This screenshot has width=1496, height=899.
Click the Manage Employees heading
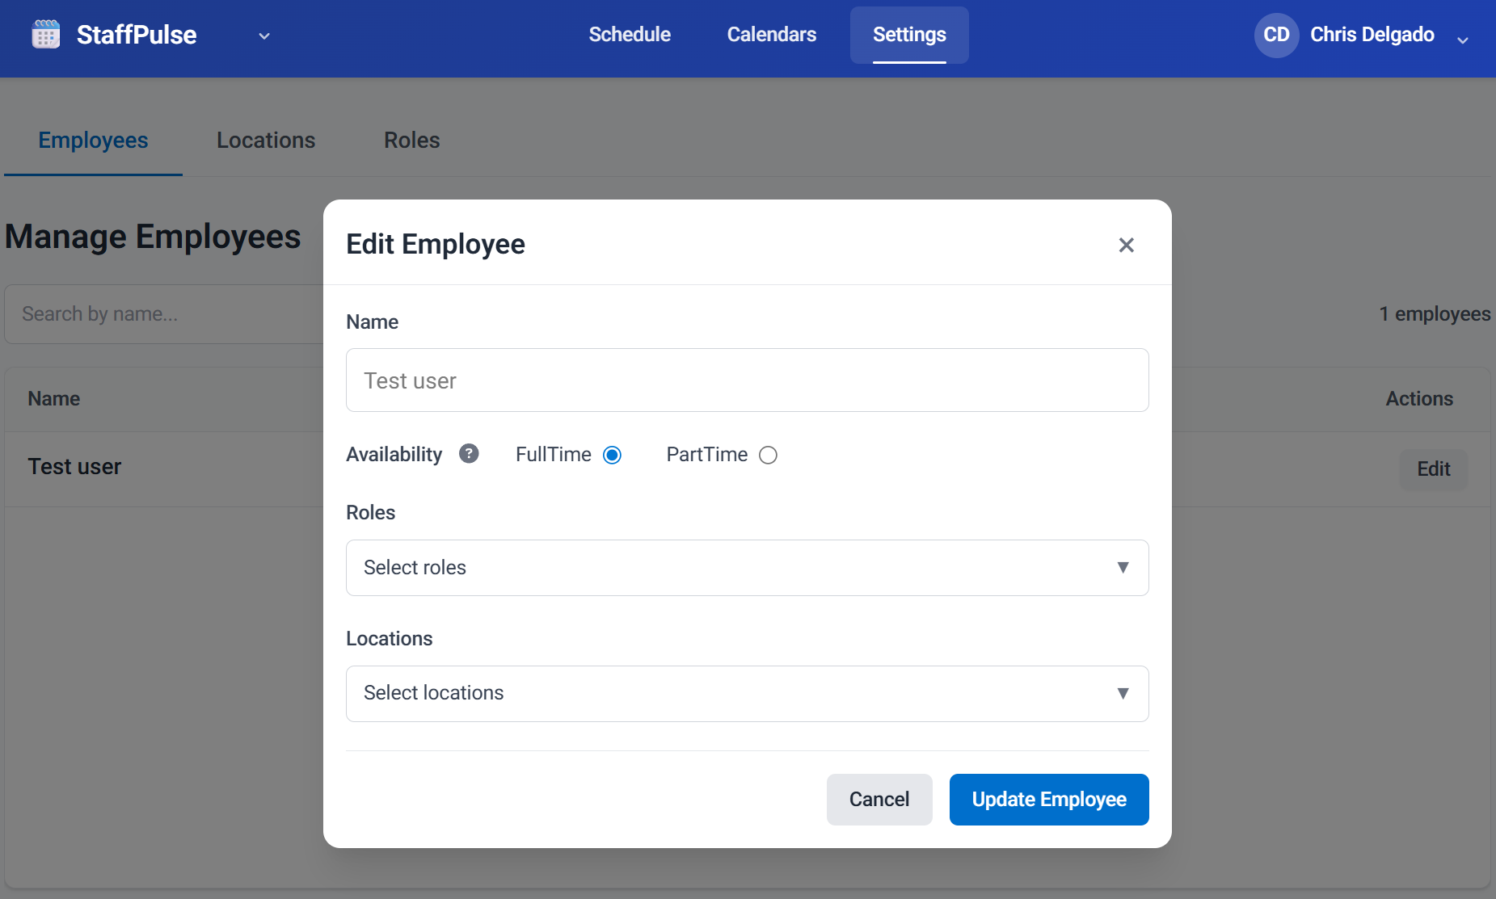pyautogui.click(x=153, y=237)
